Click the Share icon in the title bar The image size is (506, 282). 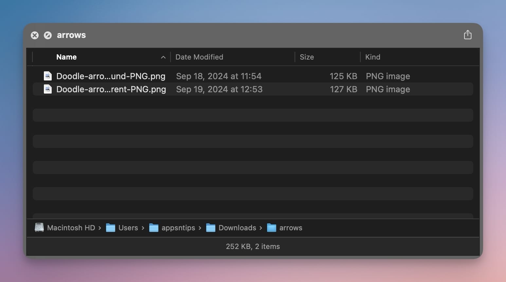click(468, 35)
